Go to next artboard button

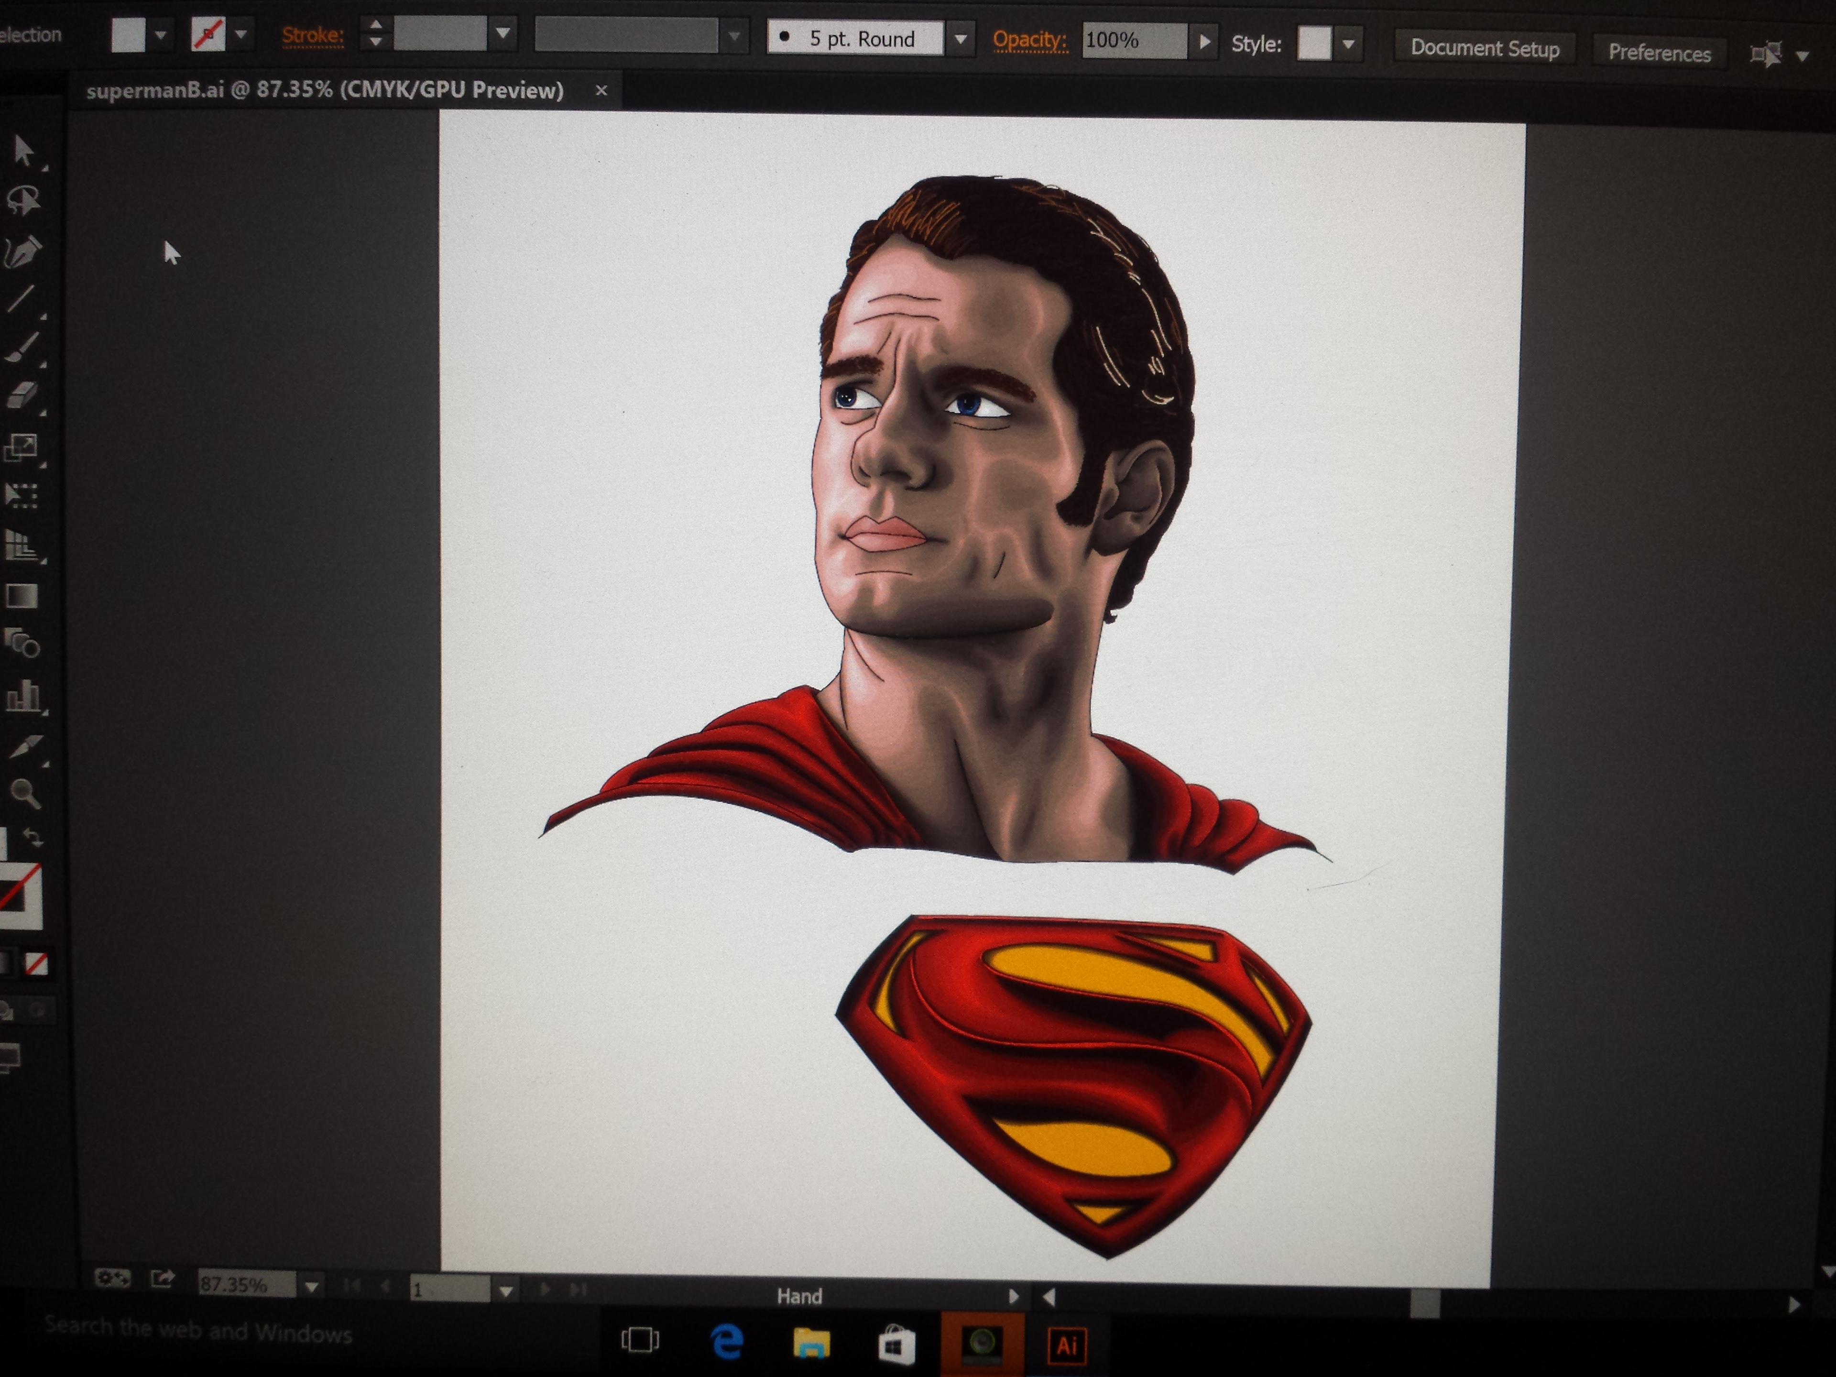[546, 1289]
